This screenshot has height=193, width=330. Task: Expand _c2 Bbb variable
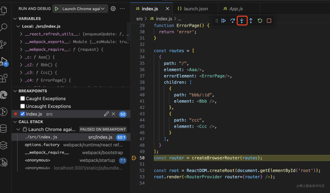click(x=21, y=65)
